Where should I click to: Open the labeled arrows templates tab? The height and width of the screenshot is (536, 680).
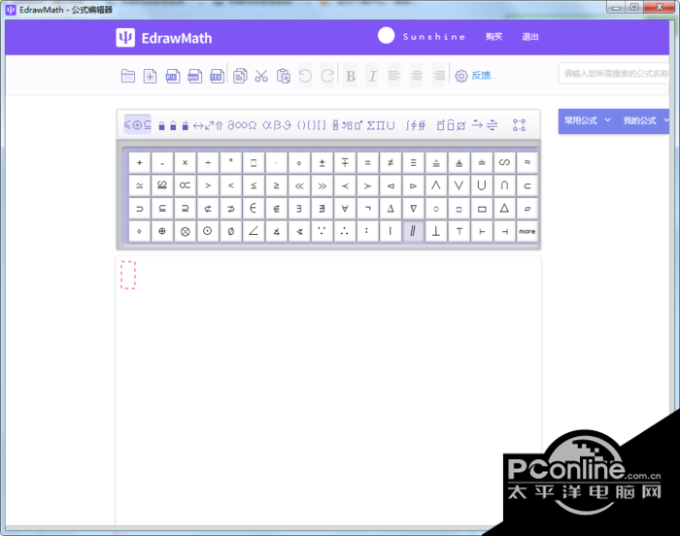coord(485,125)
